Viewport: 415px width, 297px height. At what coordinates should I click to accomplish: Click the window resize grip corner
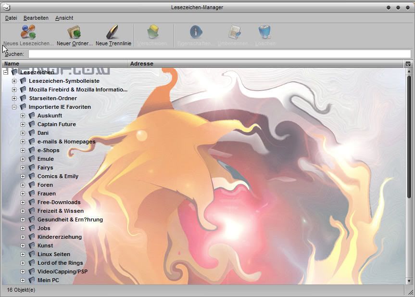coord(410,292)
